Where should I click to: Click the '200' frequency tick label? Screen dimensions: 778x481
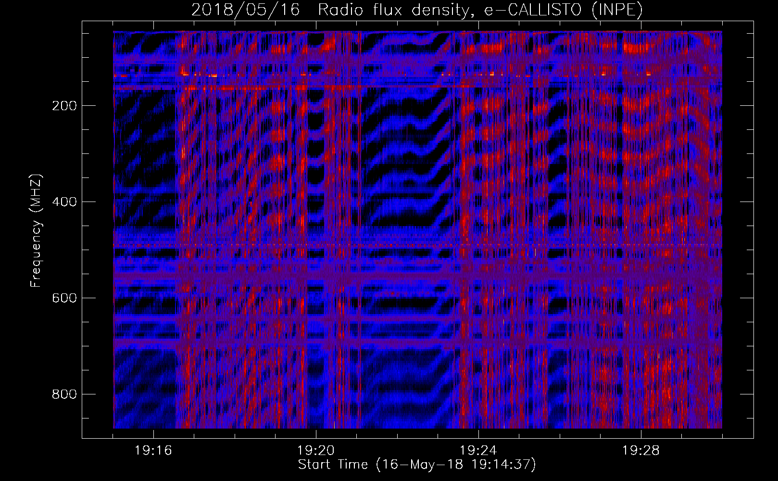click(x=64, y=106)
